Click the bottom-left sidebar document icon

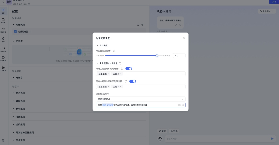pyautogui.click(x=3, y=141)
